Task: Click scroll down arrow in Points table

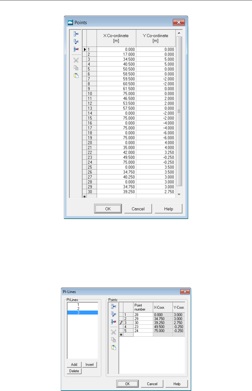Action: pyautogui.click(x=179, y=195)
